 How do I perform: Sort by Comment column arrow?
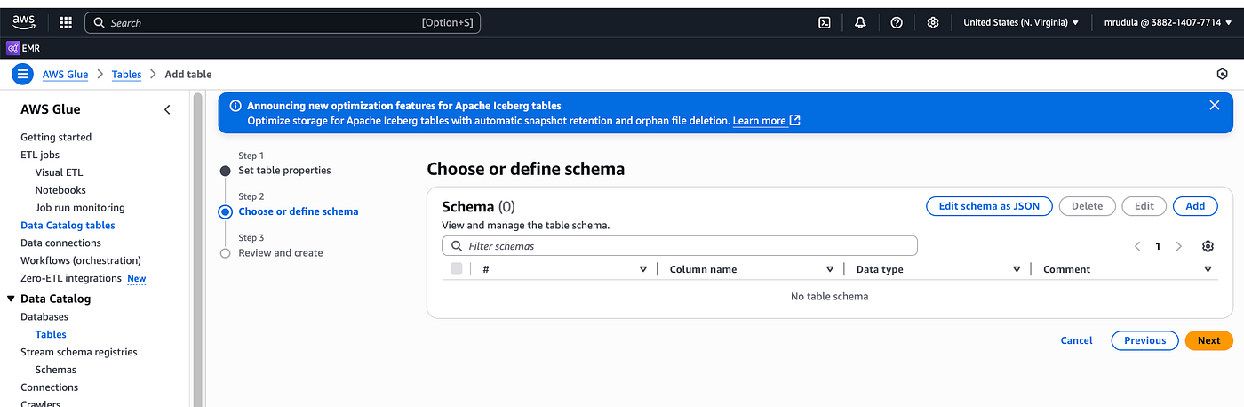[1208, 269]
